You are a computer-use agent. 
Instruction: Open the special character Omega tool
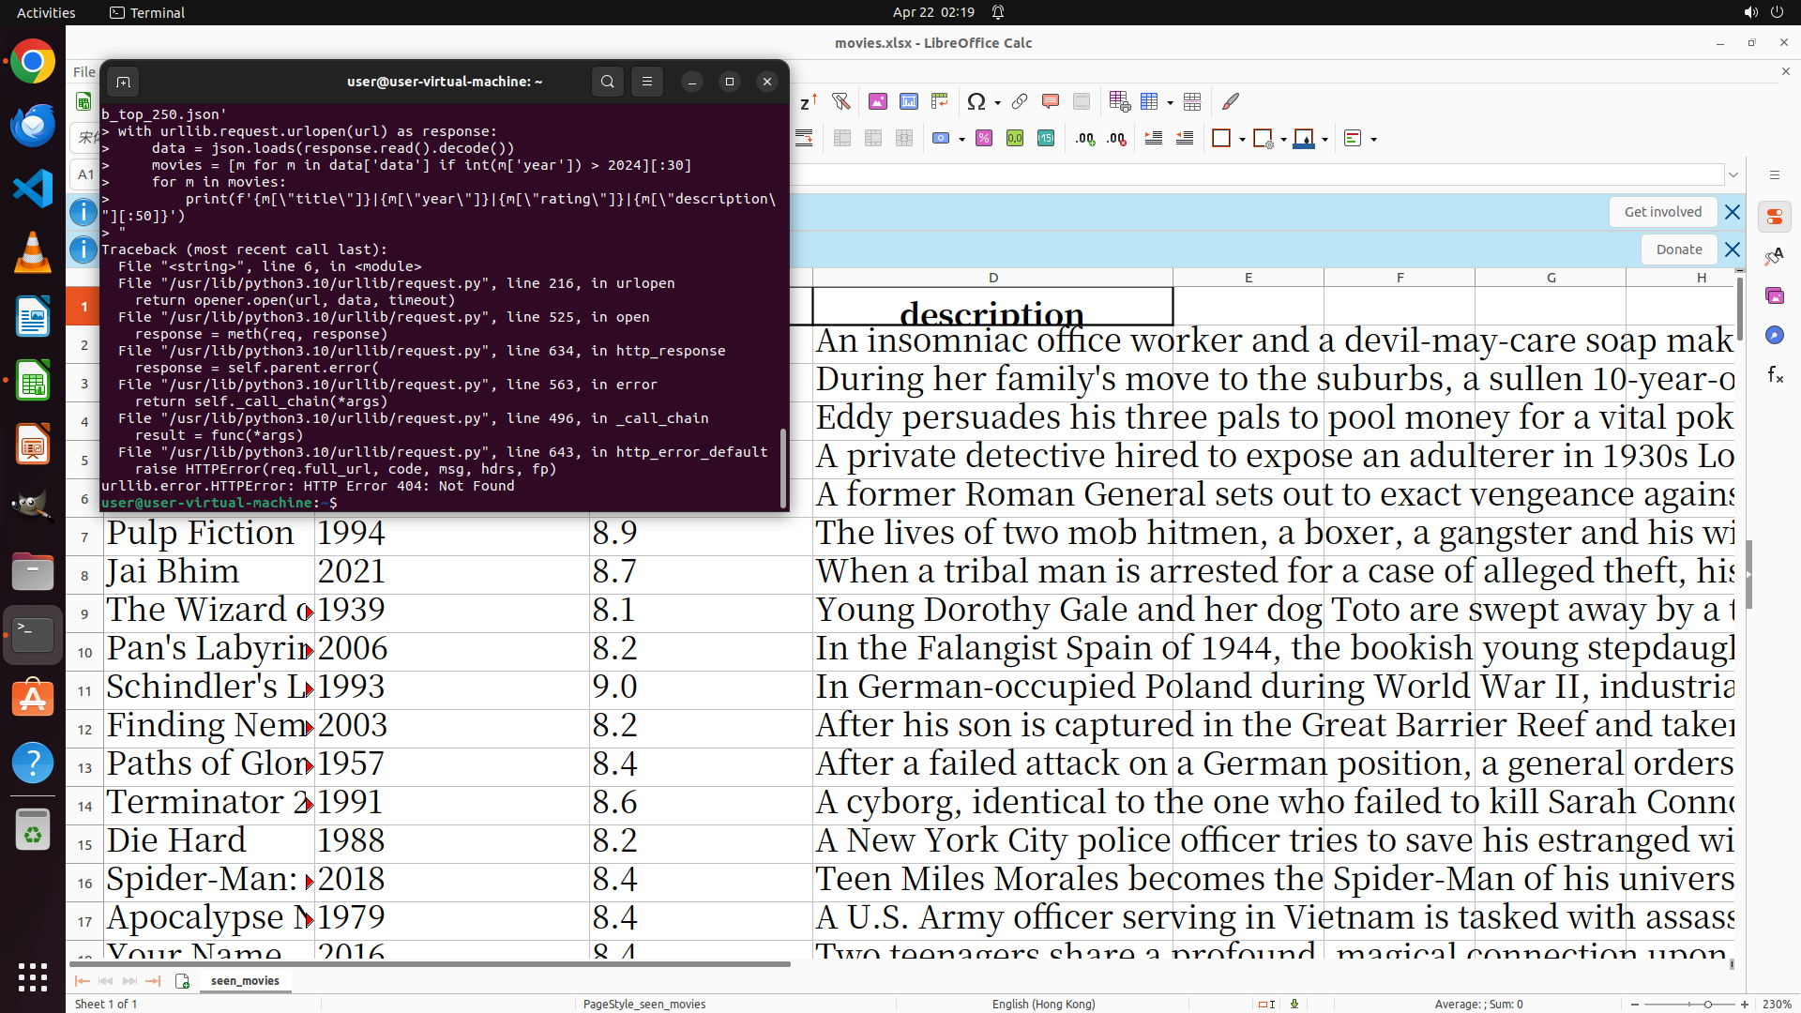click(976, 101)
